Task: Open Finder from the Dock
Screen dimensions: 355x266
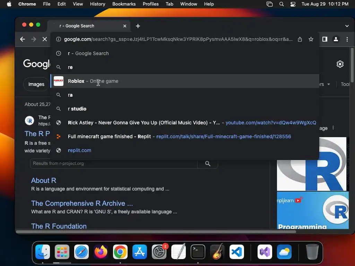Action: click(x=43, y=252)
